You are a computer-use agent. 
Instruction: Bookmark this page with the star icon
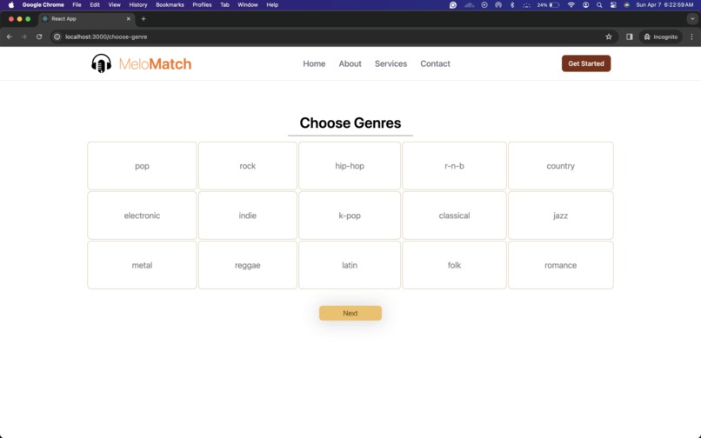coord(609,36)
